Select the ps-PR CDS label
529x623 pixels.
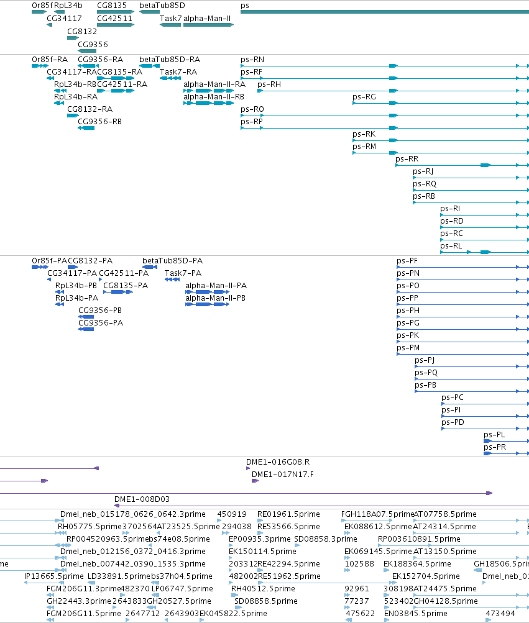[495, 447]
